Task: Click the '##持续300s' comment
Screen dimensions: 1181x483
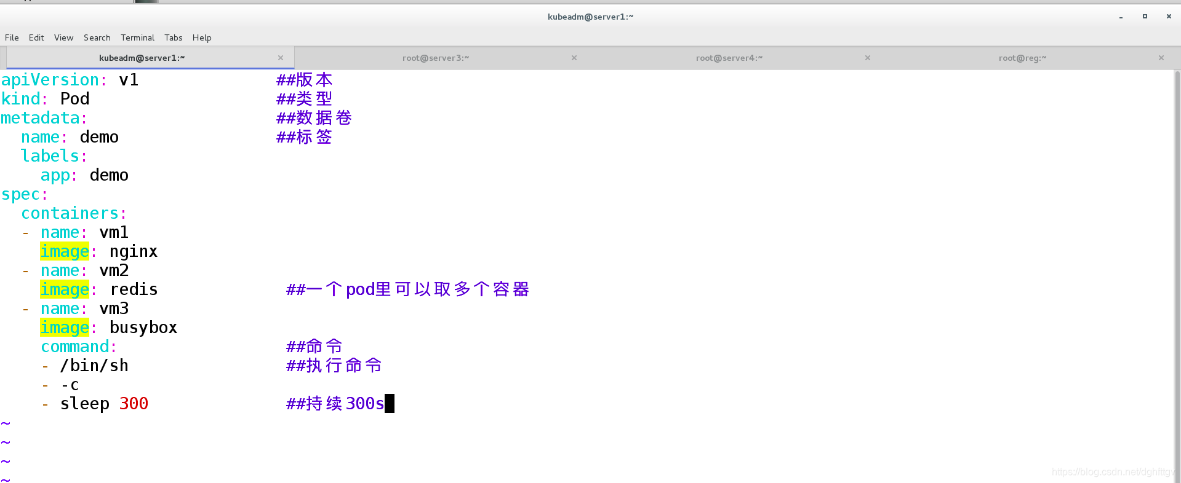Action: [x=335, y=404]
